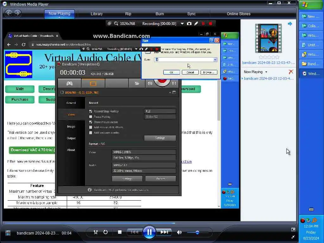This screenshot has width=324, height=243.
Task: Click the blue arrow beside the album art
Action: [290, 24]
